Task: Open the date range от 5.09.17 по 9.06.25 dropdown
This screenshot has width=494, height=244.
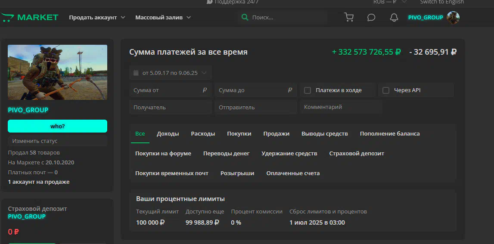Action: [171, 73]
